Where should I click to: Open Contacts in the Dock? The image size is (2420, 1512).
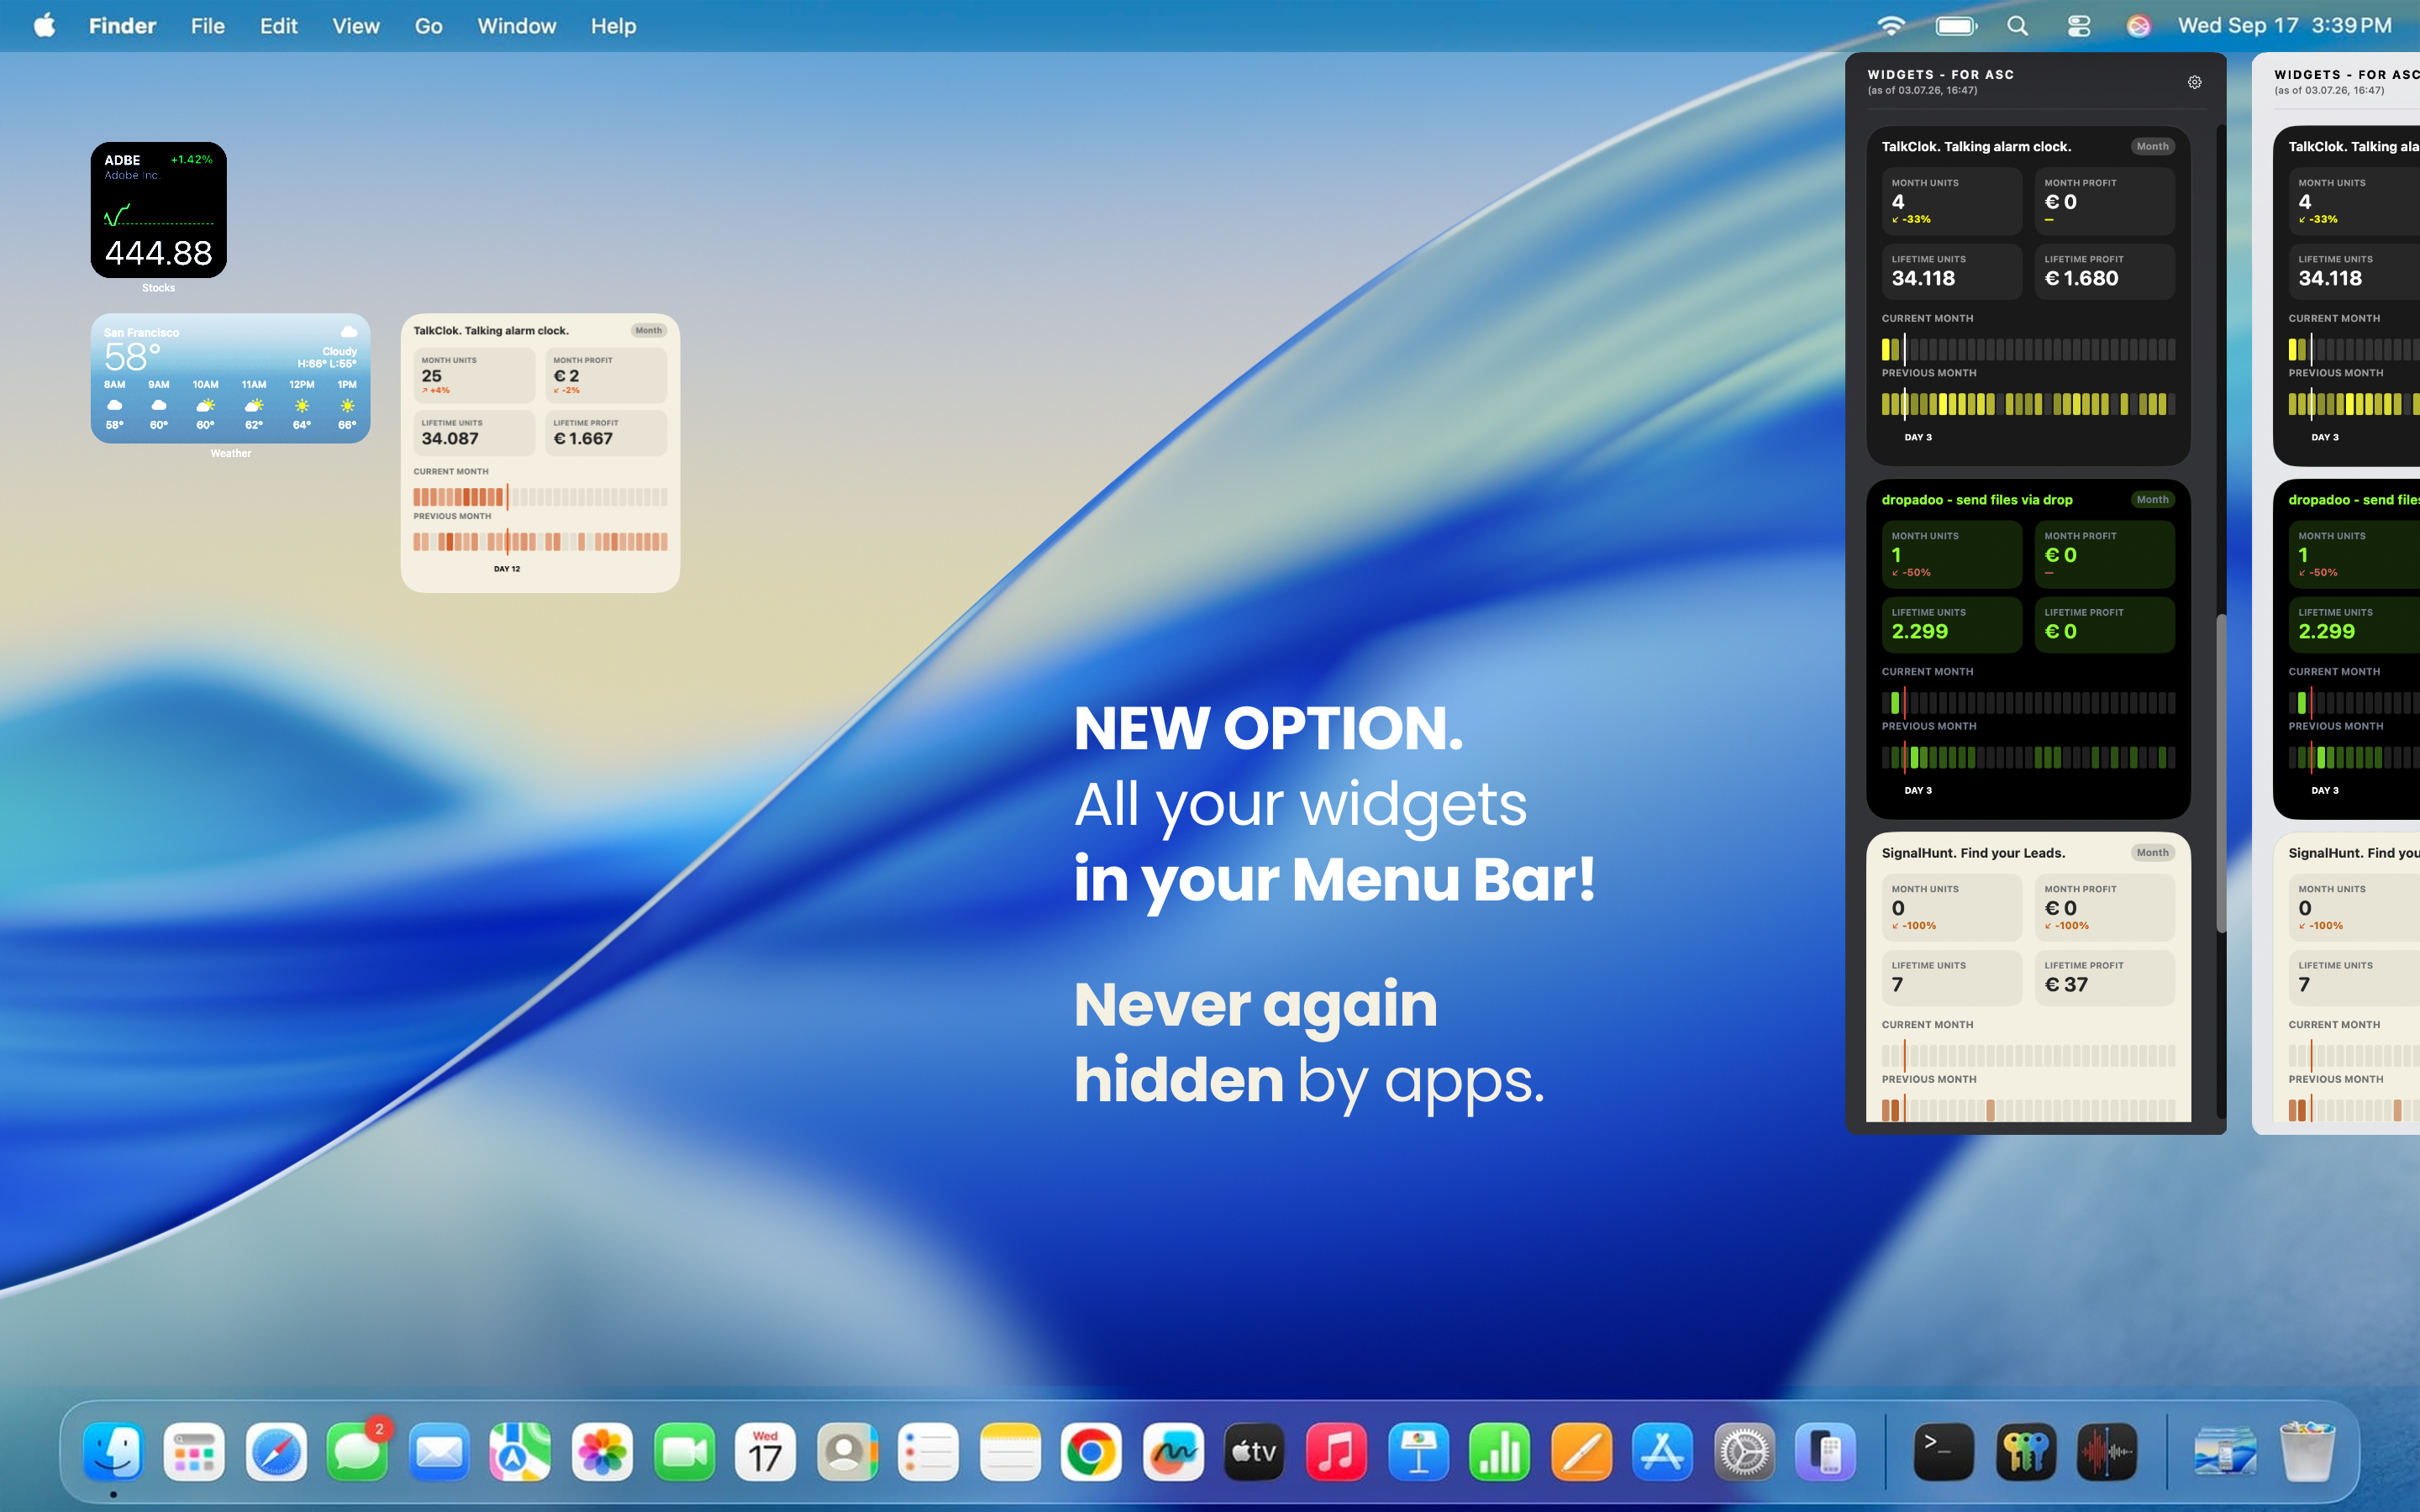pyautogui.click(x=847, y=1451)
